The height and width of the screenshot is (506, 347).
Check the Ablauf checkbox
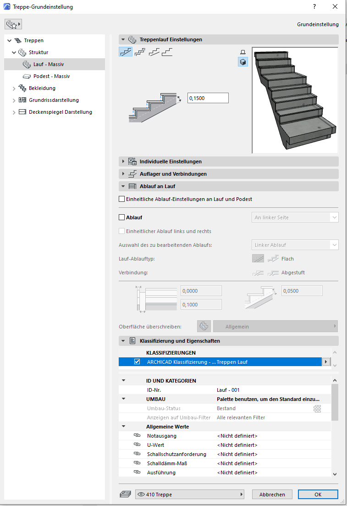pyautogui.click(x=122, y=217)
